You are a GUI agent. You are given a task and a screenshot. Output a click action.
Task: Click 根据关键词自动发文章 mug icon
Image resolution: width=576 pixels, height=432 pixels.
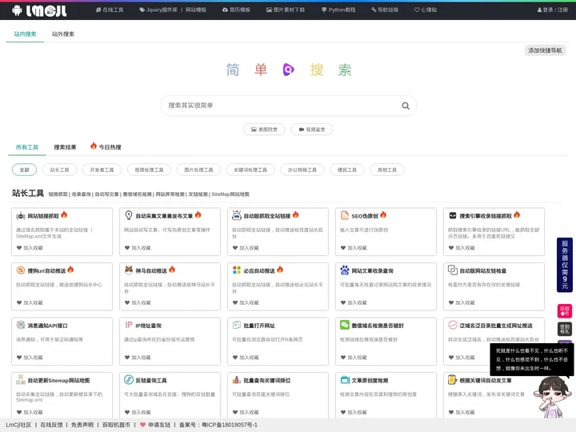coord(453,380)
